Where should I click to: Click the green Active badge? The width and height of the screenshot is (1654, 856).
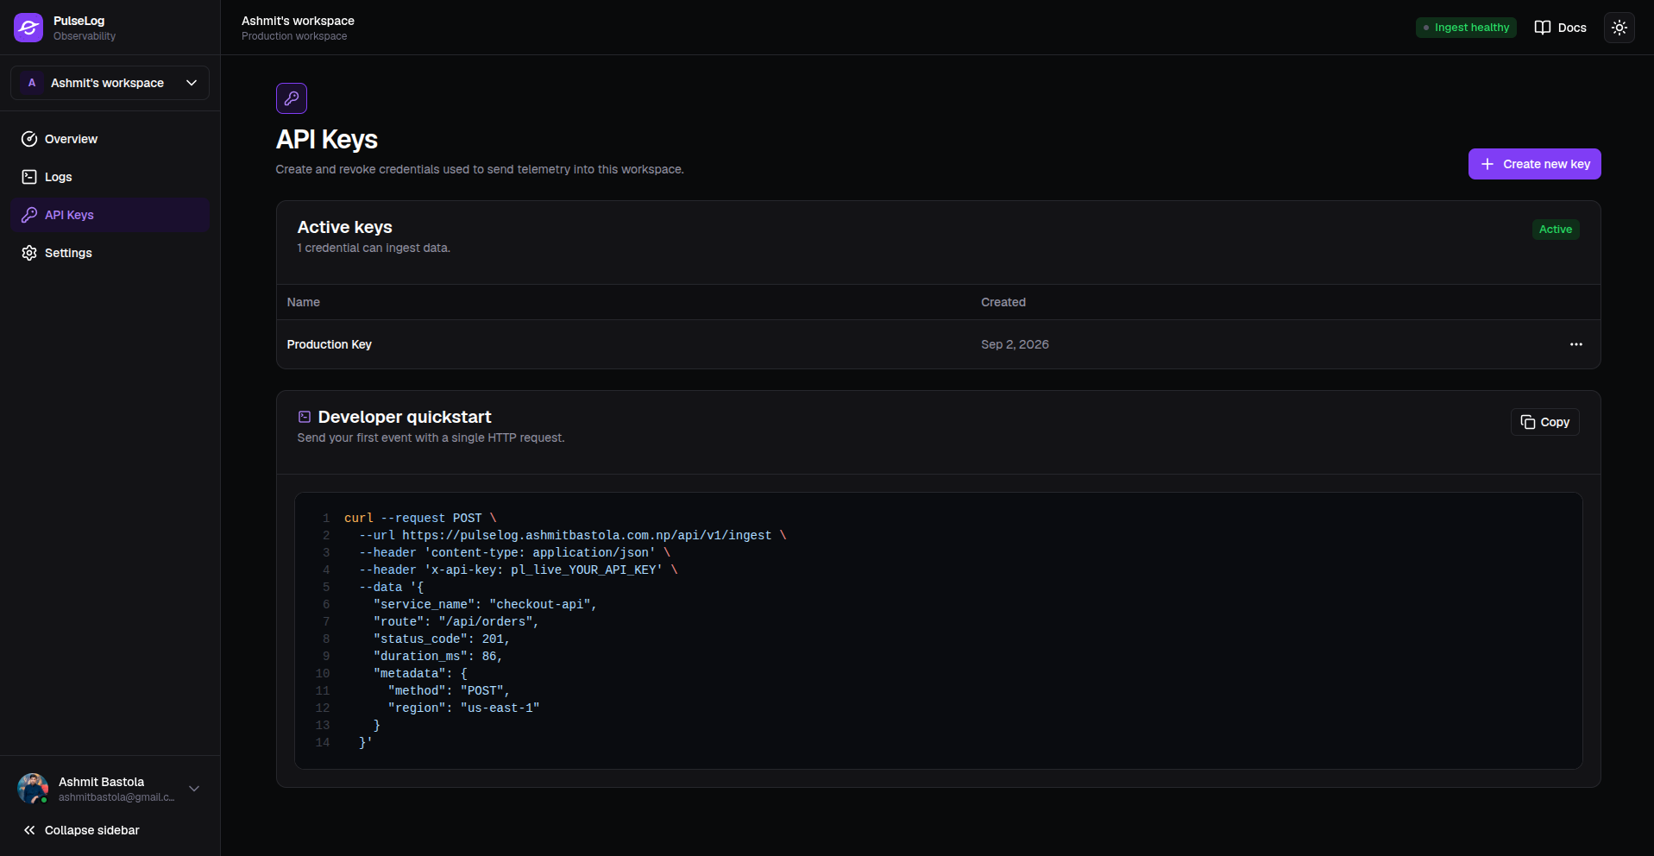[1556, 230]
